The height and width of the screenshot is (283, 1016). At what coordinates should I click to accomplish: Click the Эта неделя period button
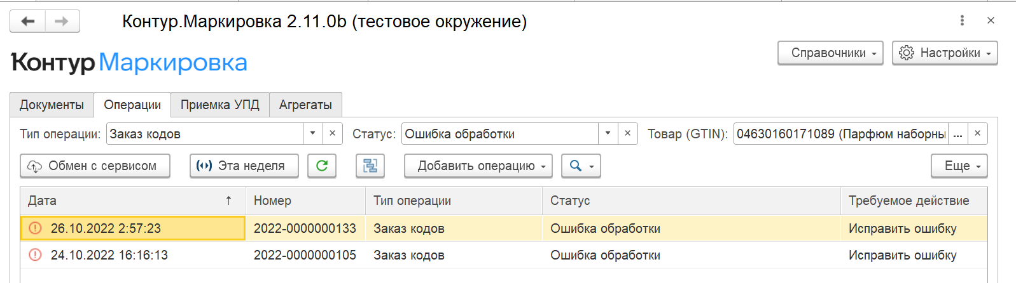[244, 166]
